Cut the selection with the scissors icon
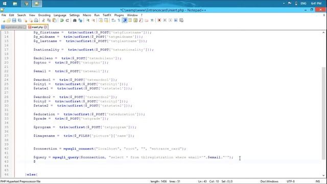Screen dimensions: 327x184 [x=43, y=20]
